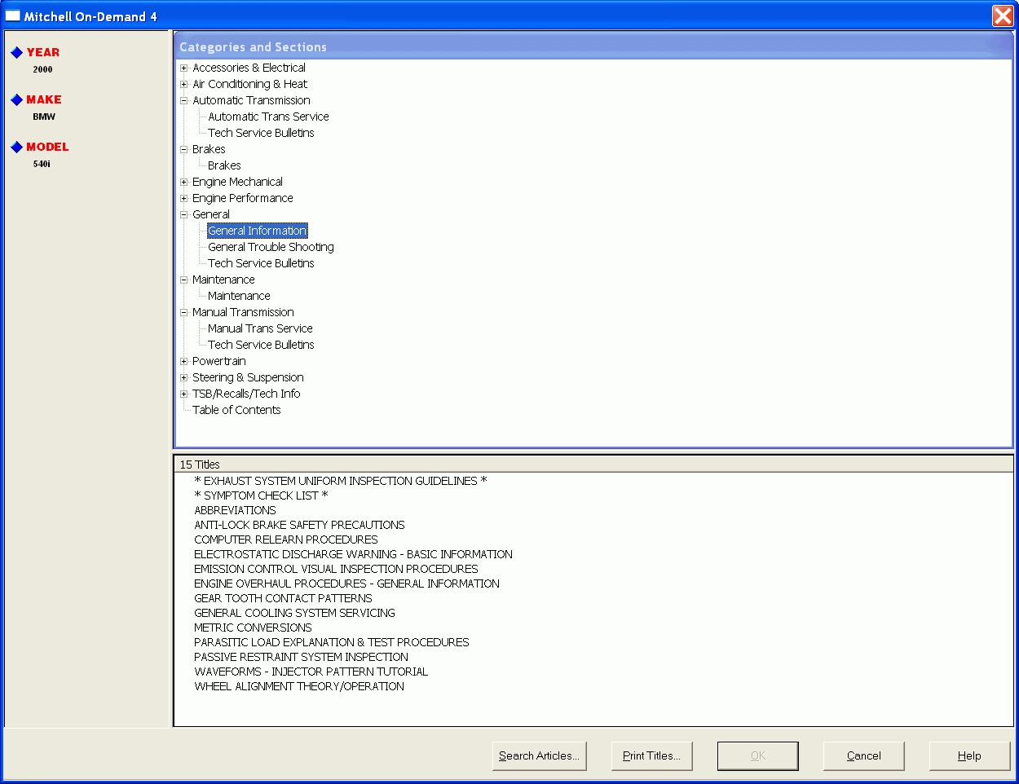1019x784 pixels.
Task: Collapse the top-level Brakes category
Action: click(x=184, y=150)
